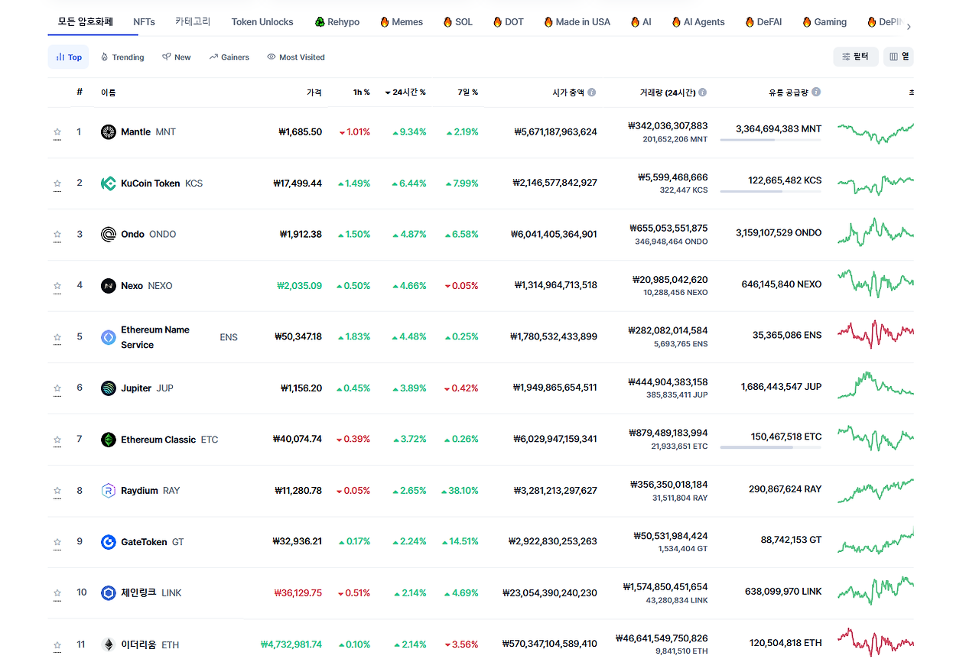
Task: Click info icon next to 유통 공급량
Action: tap(816, 92)
